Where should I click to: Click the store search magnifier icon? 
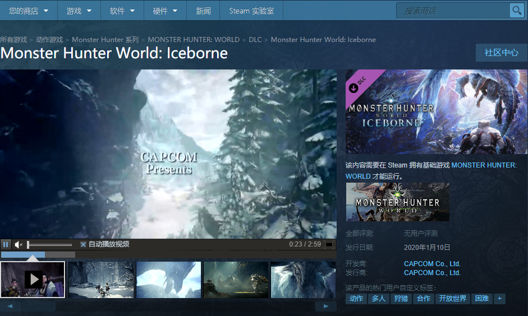tap(517, 11)
